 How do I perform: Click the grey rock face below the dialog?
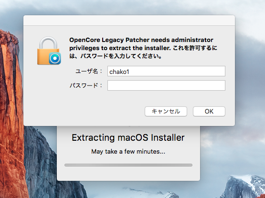41,160
